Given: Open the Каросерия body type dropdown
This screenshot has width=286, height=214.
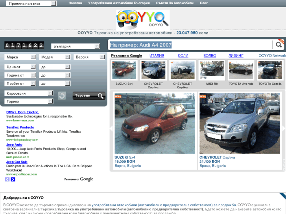Looking at the screenshot, I should 29,93.
